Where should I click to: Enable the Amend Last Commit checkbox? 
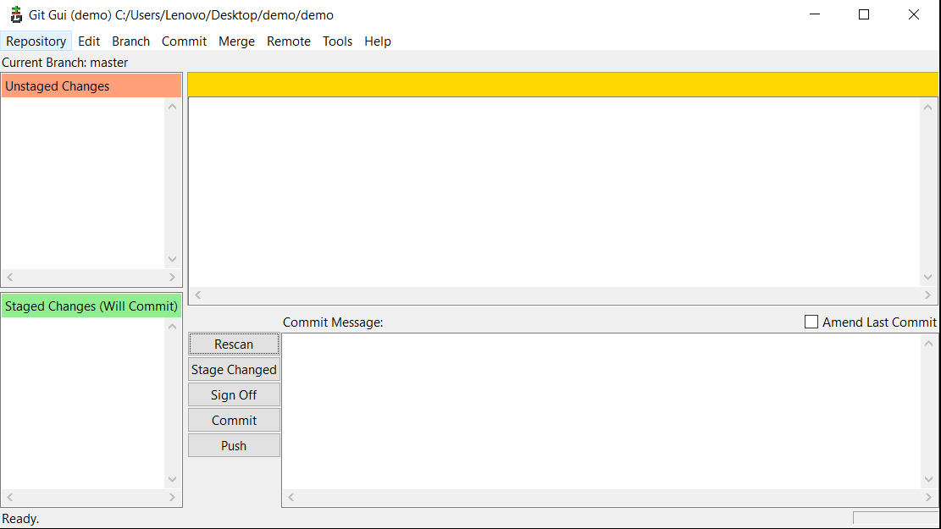point(811,322)
